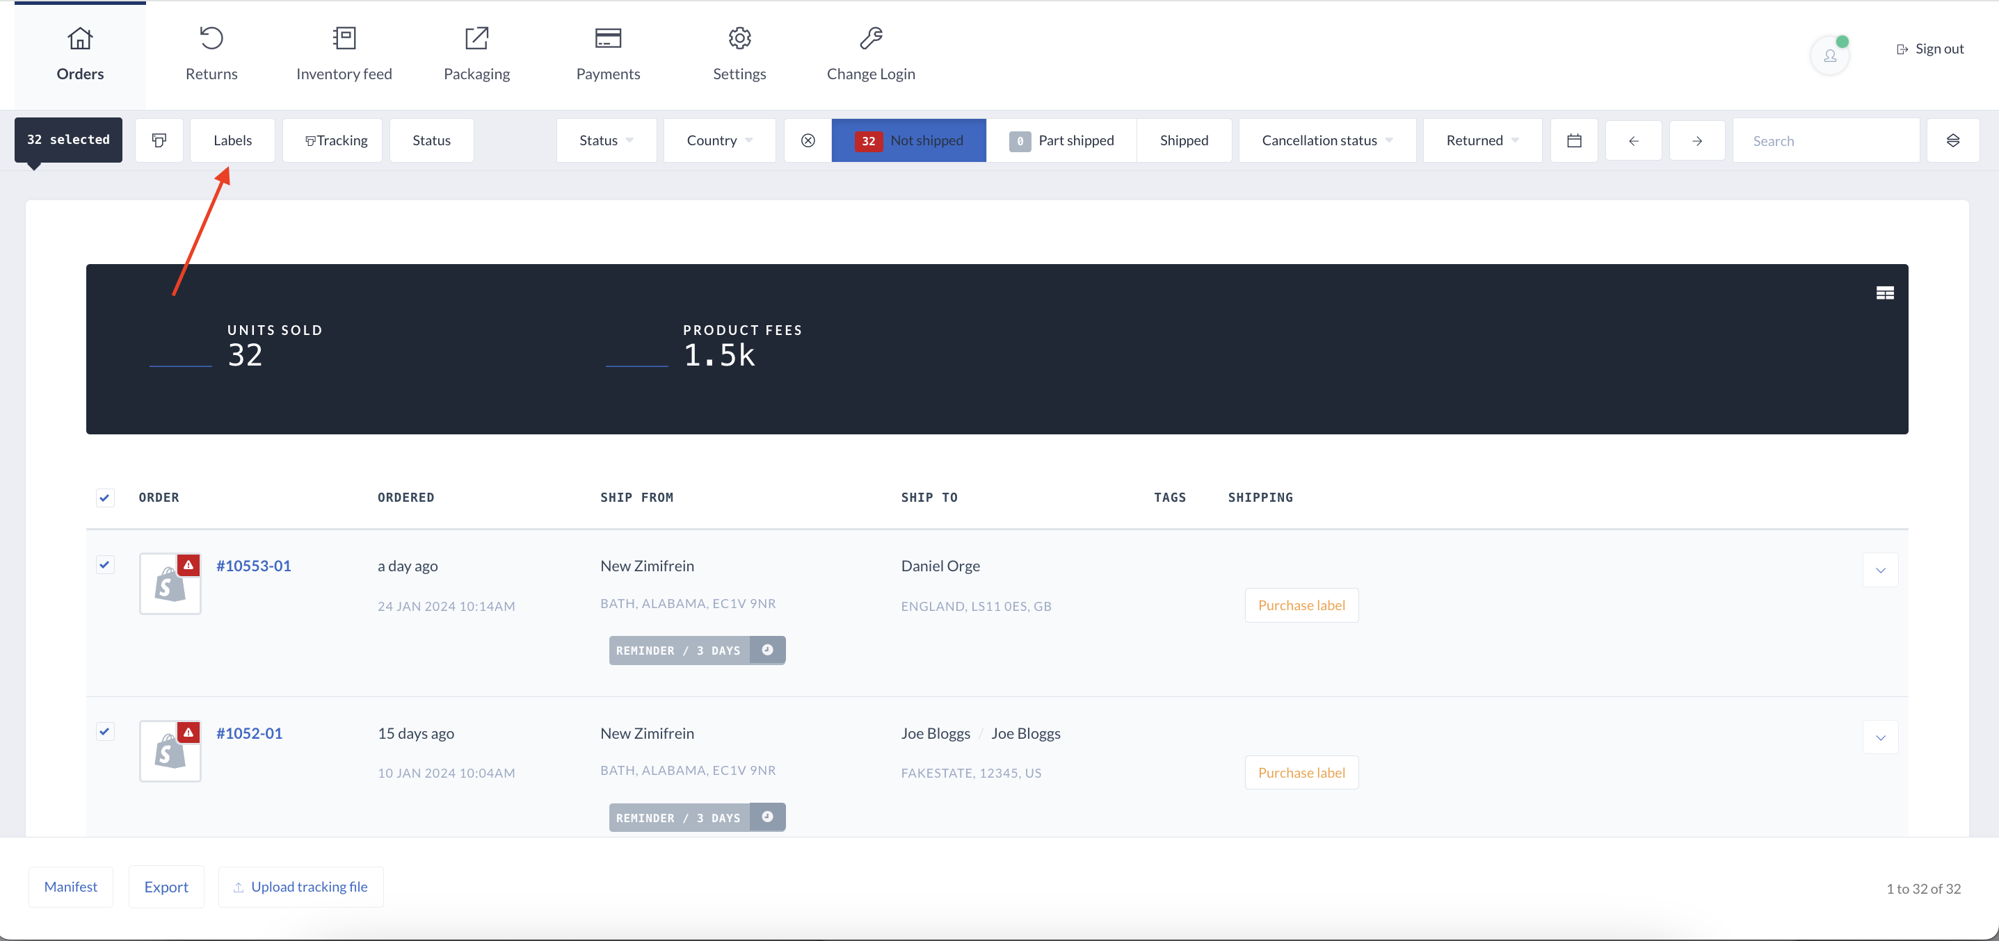Click Purchase label for Daniel Orge order
The height and width of the screenshot is (941, 1999).
[x=1301, y=605]
